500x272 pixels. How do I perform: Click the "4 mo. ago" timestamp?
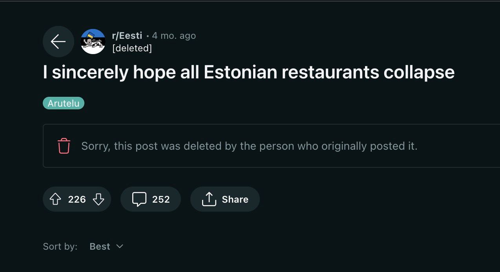tap(174, 36)
